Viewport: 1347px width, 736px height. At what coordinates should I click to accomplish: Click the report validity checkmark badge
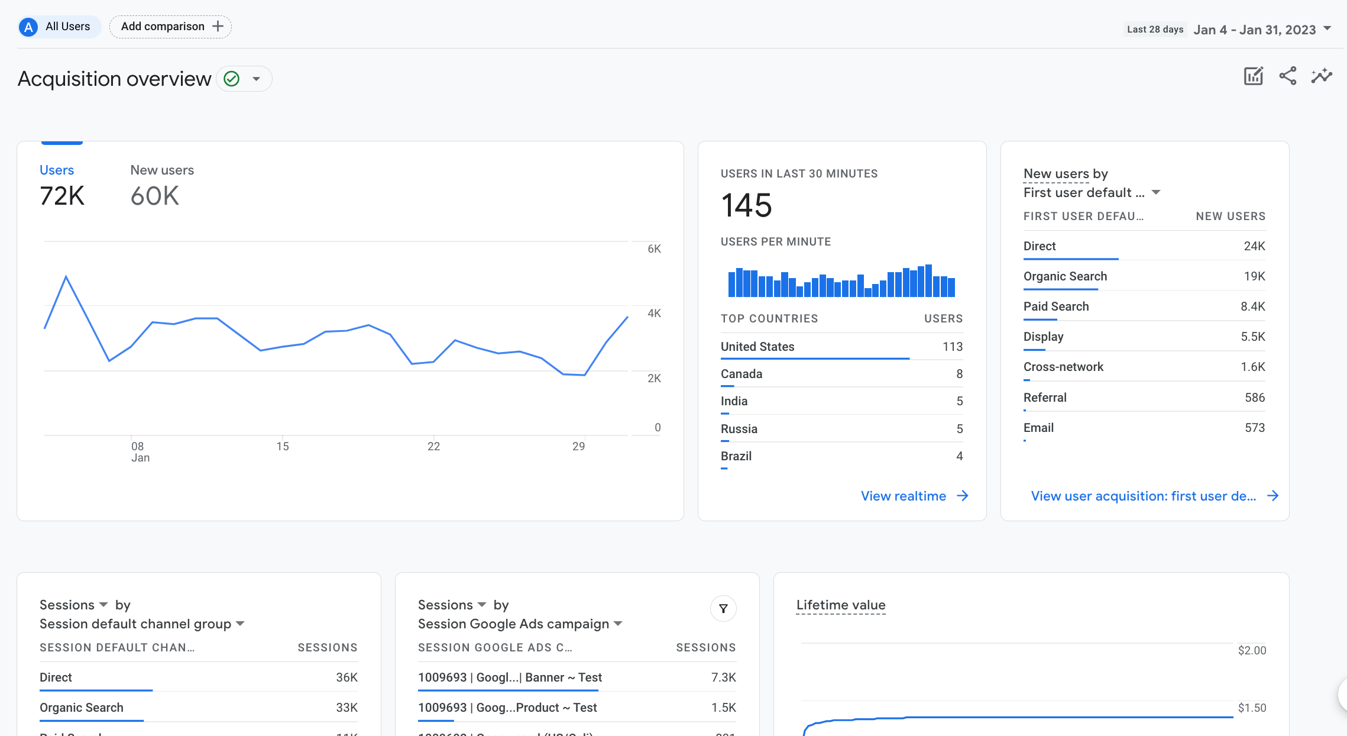point(231,78)
